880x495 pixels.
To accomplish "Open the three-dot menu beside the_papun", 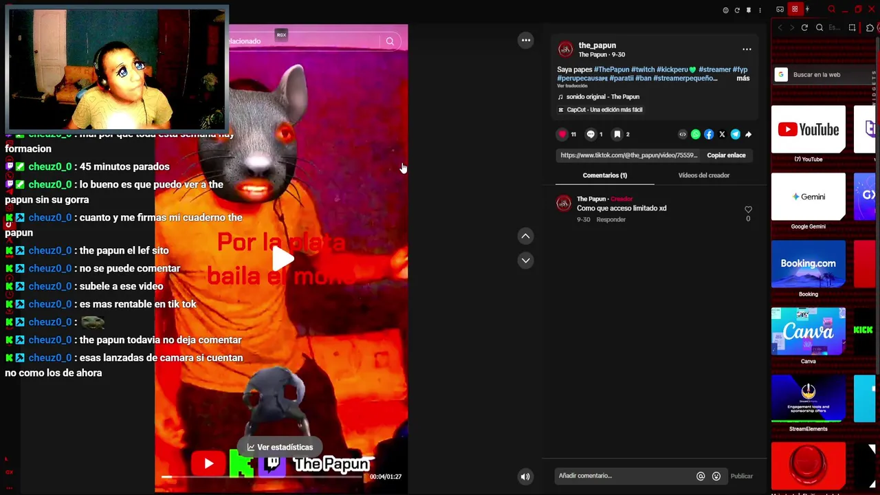I will click(747, 49).
